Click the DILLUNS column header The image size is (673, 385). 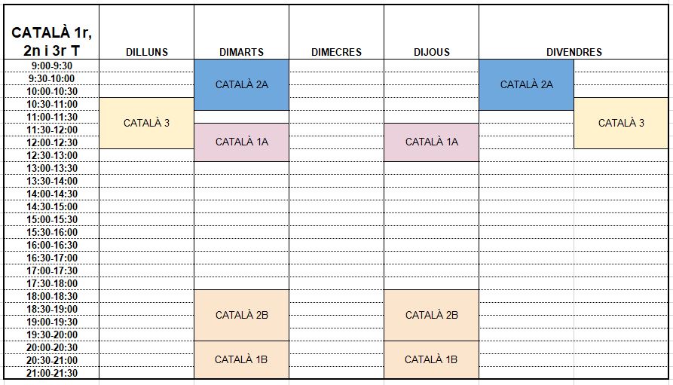[x=147, y=32]
